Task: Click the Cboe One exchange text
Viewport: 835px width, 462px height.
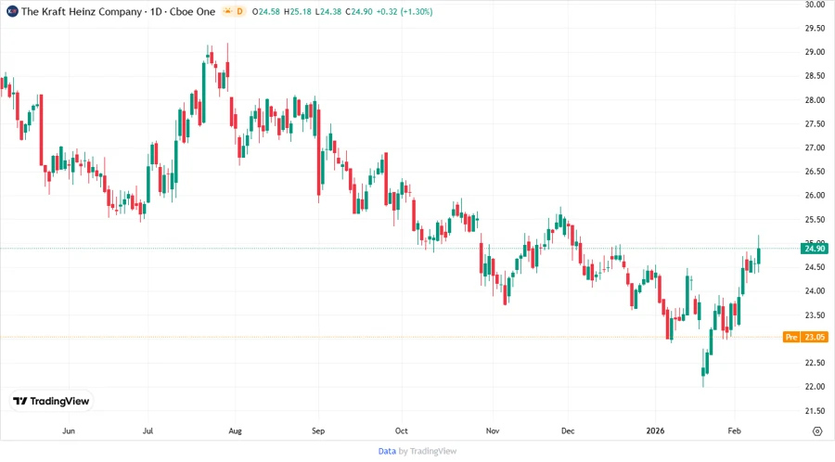Action: tap(192, 11)
